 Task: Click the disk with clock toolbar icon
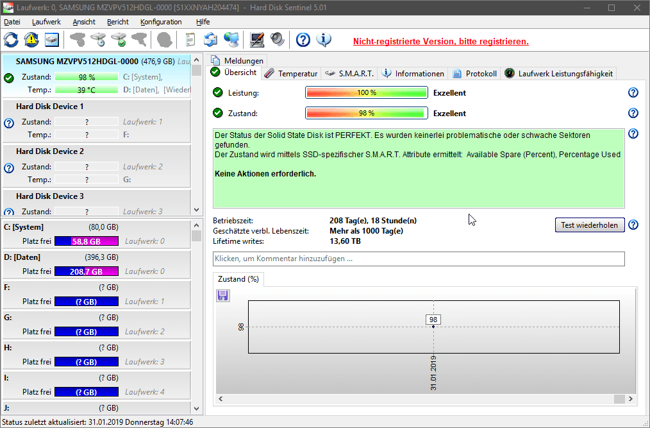pos(99,40)
